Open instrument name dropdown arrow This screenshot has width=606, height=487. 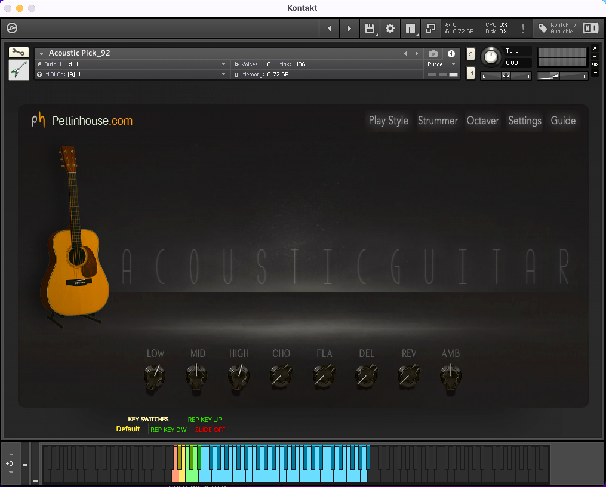pyautogui.click(x=41, y=53)
